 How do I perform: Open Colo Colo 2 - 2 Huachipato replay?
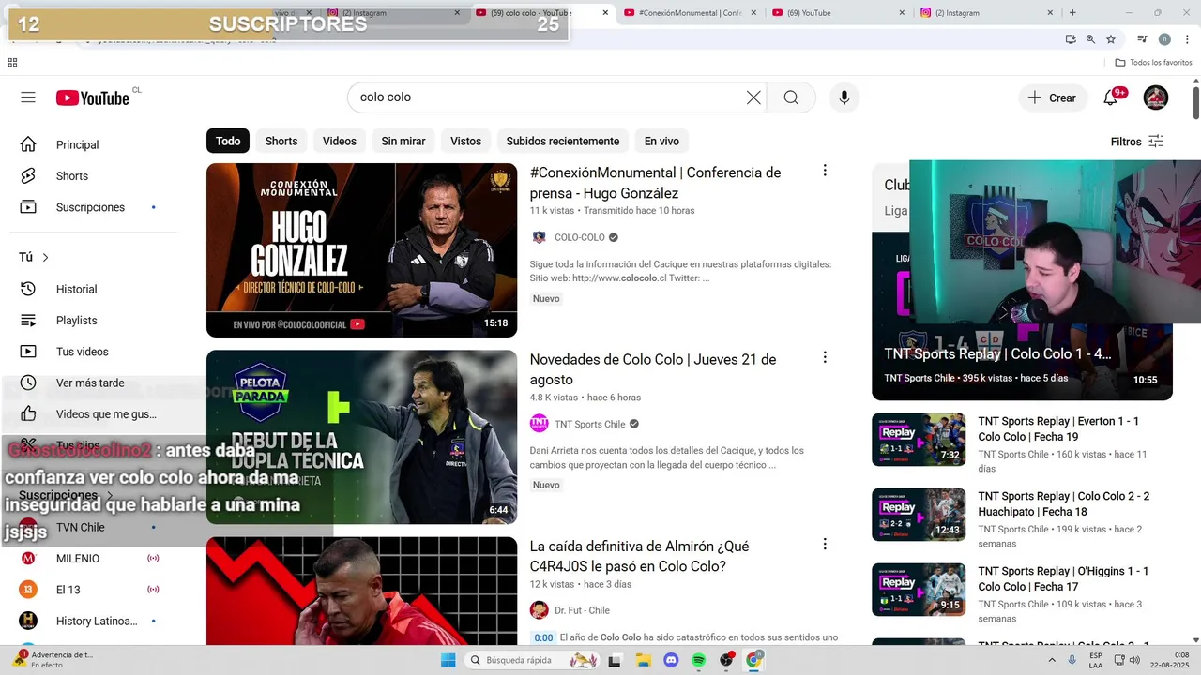(1063, 503)
